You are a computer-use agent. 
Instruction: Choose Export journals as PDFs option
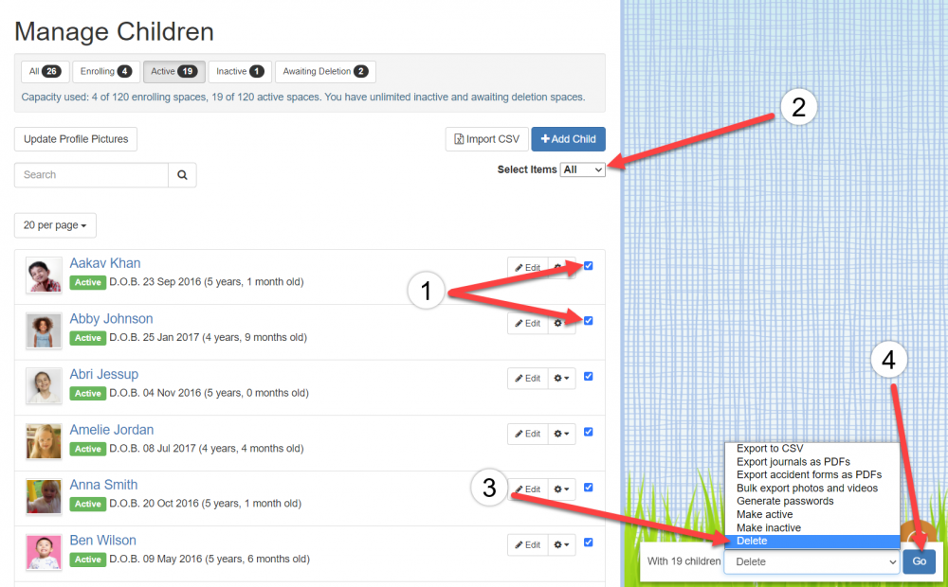[812, 461]
